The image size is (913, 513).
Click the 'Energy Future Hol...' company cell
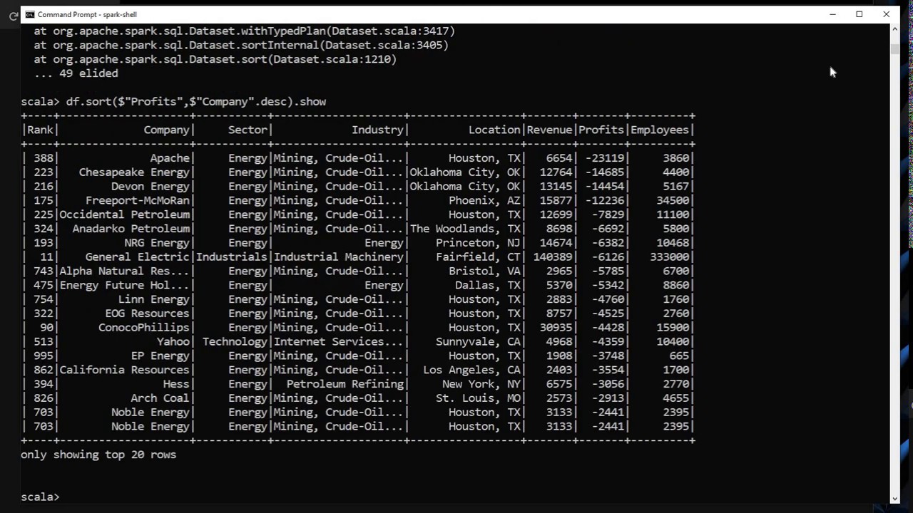tap(125, 285)
